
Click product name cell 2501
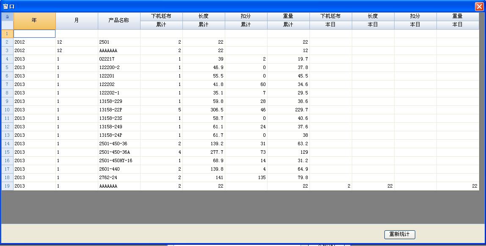click(119, 42)
